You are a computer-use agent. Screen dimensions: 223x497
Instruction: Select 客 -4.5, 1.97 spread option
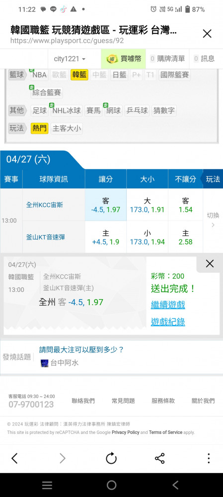coord(106,205)
